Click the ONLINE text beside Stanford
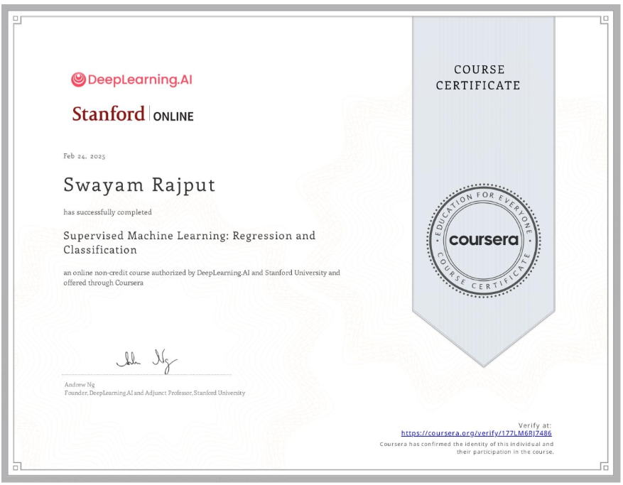Viewport: 623px width, 485px height. coord(173,116)
